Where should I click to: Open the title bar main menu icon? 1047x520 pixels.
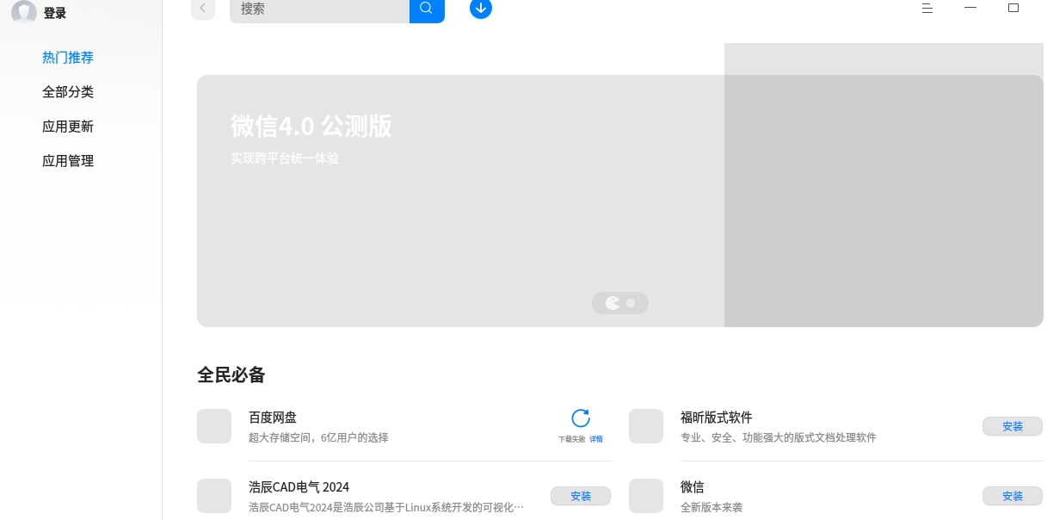pyautogui.click(x=927, y=9)
